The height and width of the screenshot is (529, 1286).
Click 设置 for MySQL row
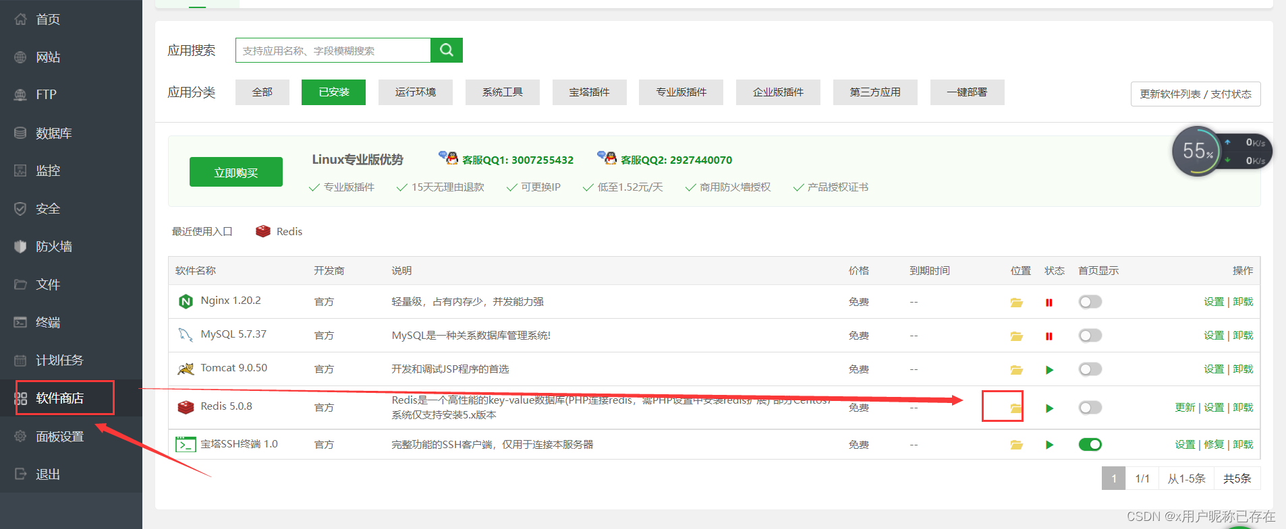click(x=1214, y=336)
